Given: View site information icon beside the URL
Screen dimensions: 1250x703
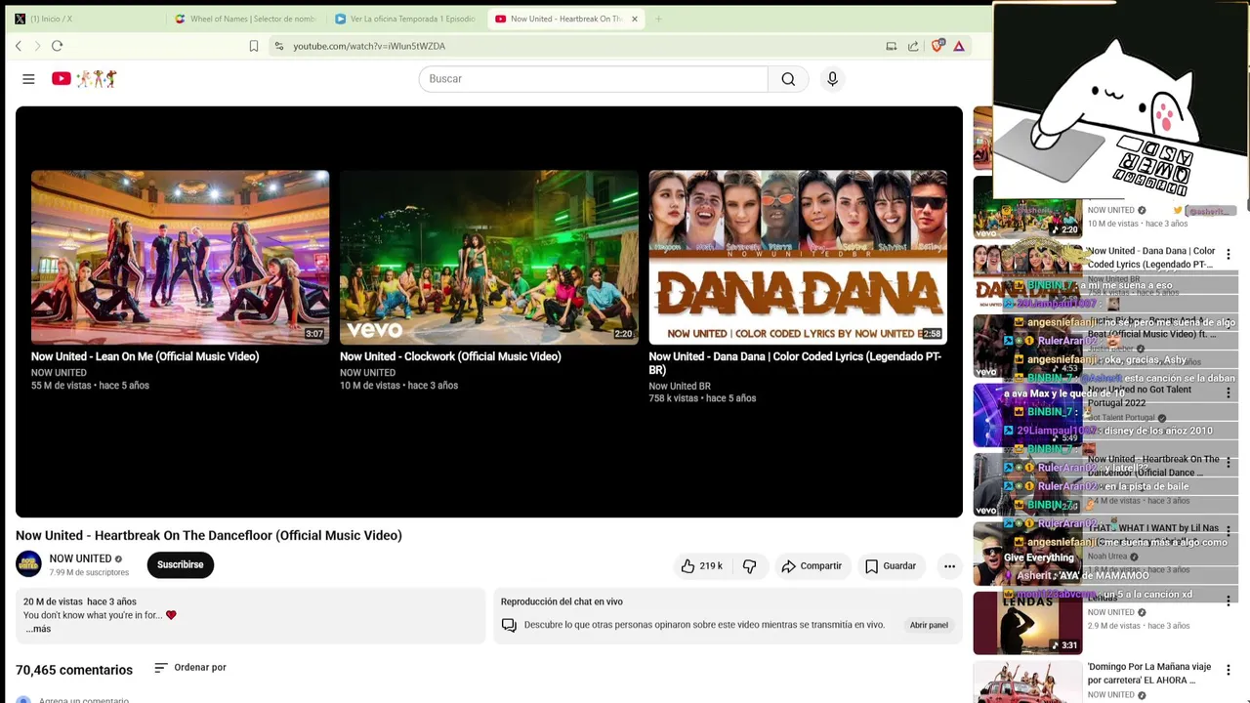Looking at the screenshot, I should point(278,46).
